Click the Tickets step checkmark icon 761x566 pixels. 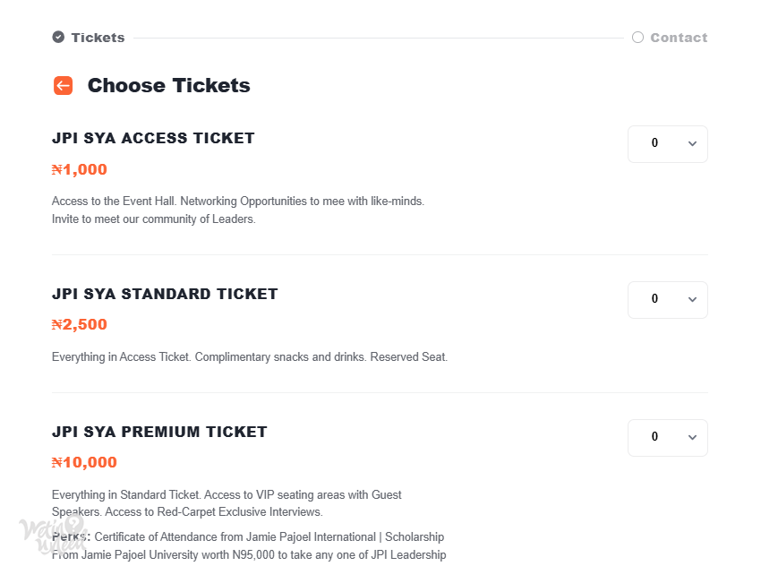(58, 37)
